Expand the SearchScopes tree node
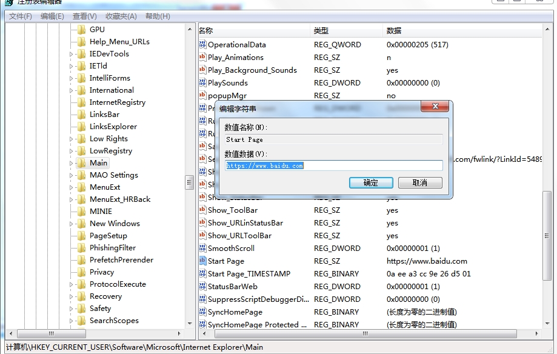This screenshot has height=354, width=557. tap(71, 321)
